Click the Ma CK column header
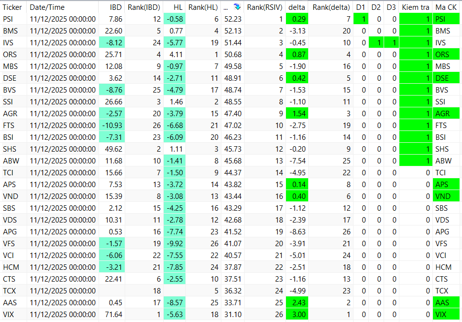The image size is (462, 322). (446, 7)
